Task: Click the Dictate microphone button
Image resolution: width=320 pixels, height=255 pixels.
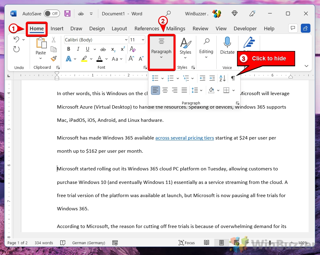Action: tap(227, 46)
